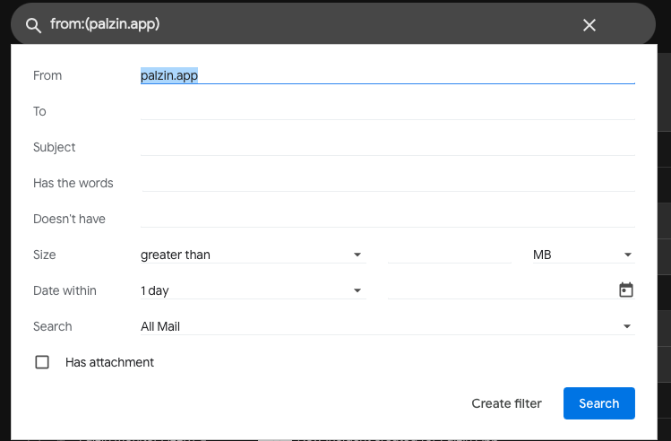Click the Doesn't have input field
Viewport: 671px width, 441px height.
click(x=387, y=219)
